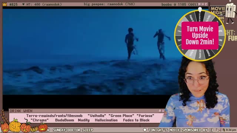Viewport: 237px width, 133px height.
Task: Click the Fades to Black drink rule
Action: click(136, 120)
